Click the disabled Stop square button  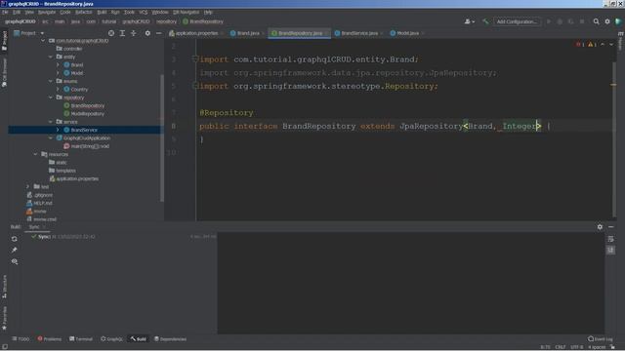(x=582, y=21)
